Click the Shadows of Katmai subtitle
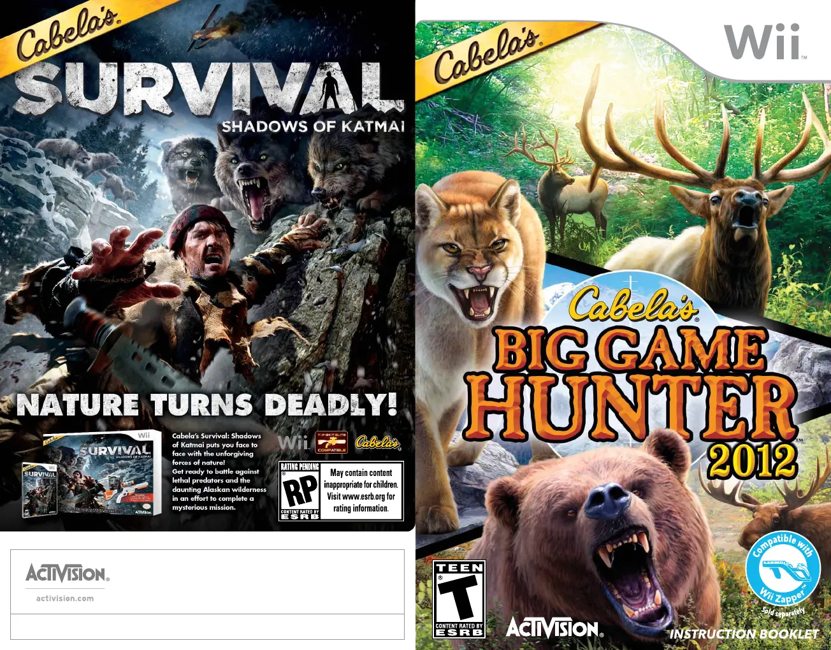This screenshot has width=831, height=650. pyautogui.click(x=313, y=126)
